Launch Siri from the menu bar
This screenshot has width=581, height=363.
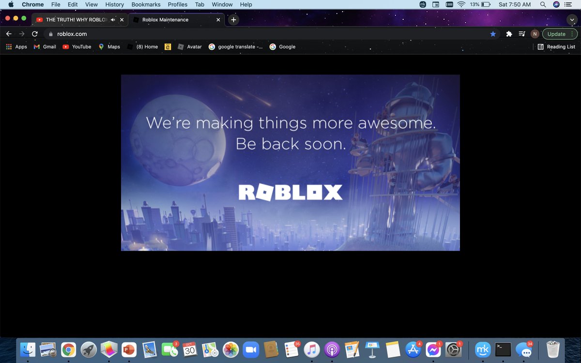click(556, 4)
